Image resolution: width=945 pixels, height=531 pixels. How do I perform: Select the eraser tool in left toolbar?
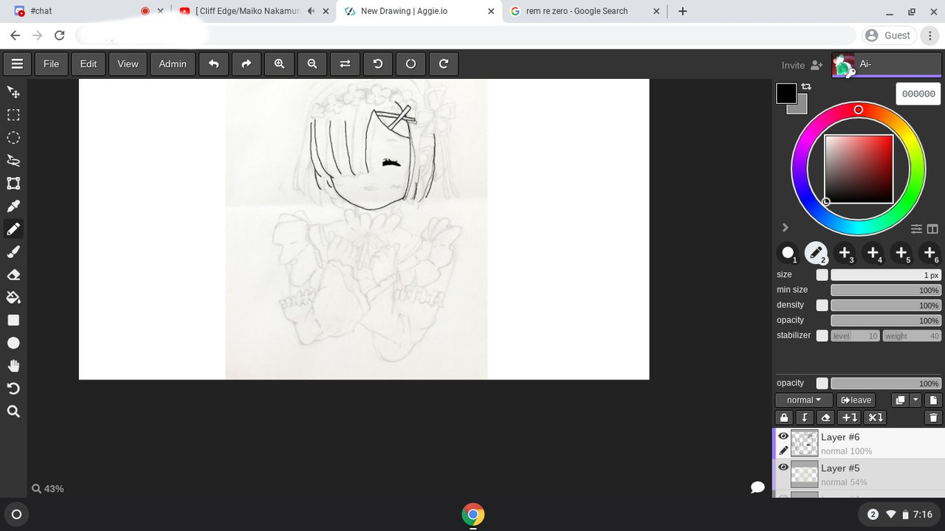click(13, 275)
